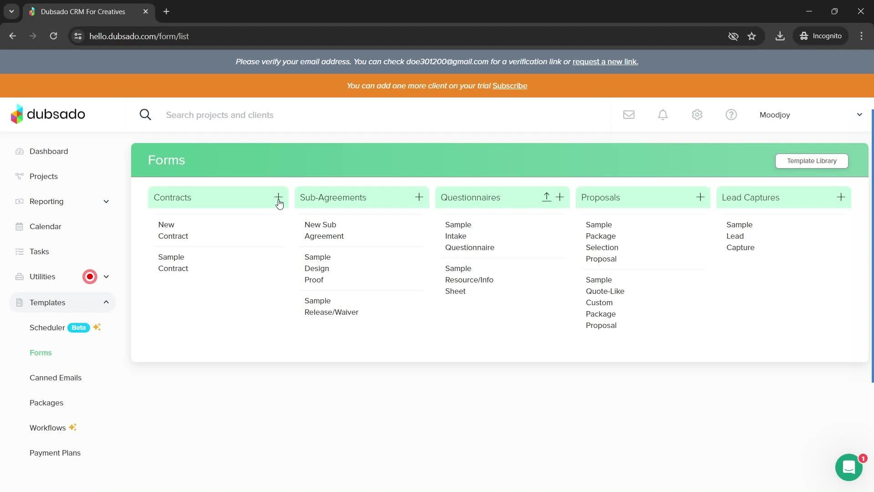Click the page vertical scrollbar
Screen dimensions: 874x492
click(x=872, y=246)
